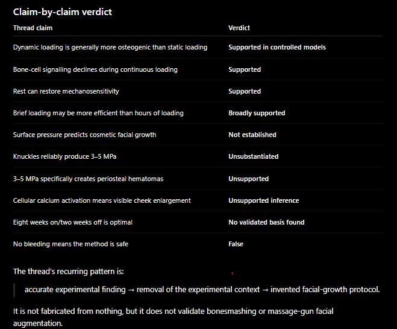This screenshot has width=397, height=329.
Task: Select the 'Broadly supported' verdict text
Action: pos(257,113)
